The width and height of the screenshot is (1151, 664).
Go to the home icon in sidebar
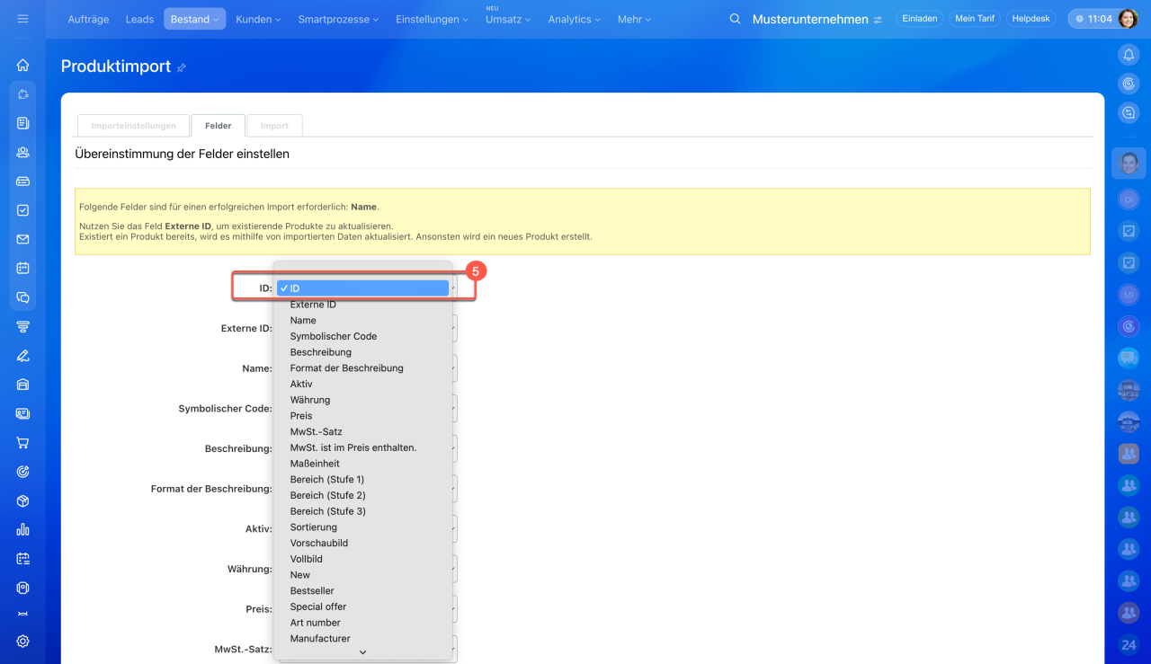(x=22, y=65)
